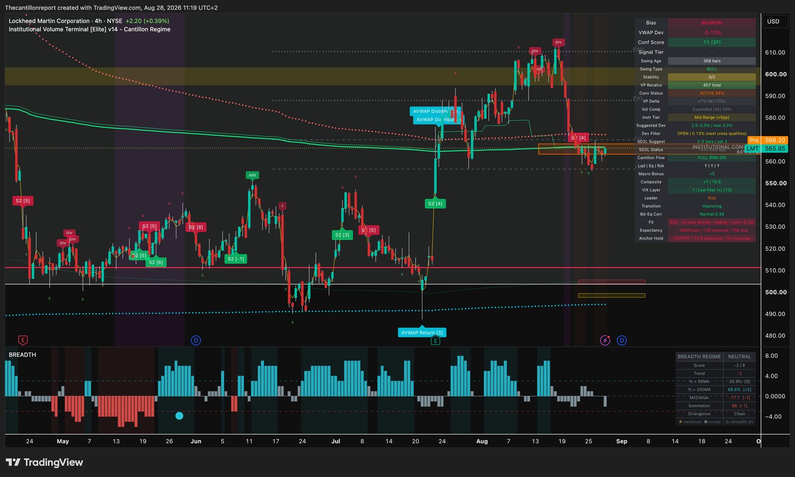The image size is (795, 477).
Task: Click the Conf Score value 11 (2F)
Action: click(x=712, y=42)
